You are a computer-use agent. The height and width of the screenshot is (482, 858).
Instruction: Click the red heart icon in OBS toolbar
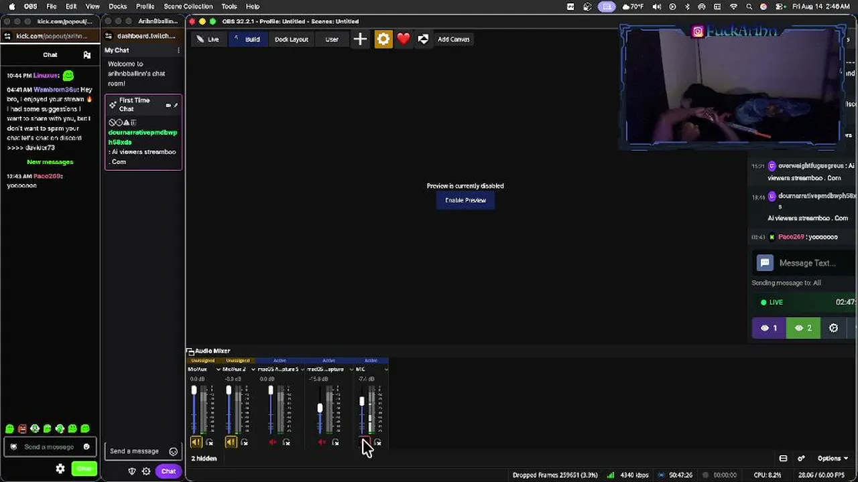[x=404, y=39]
